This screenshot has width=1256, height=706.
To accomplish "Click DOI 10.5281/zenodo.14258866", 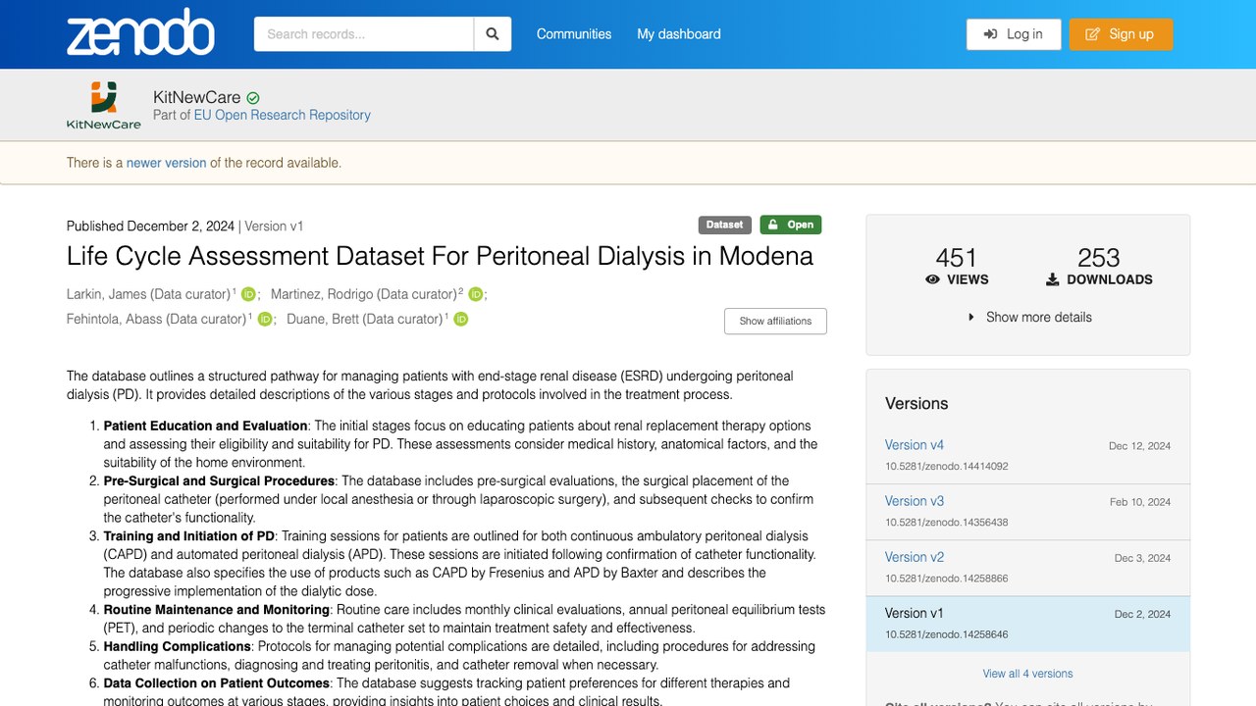I will tap(947, 579).
